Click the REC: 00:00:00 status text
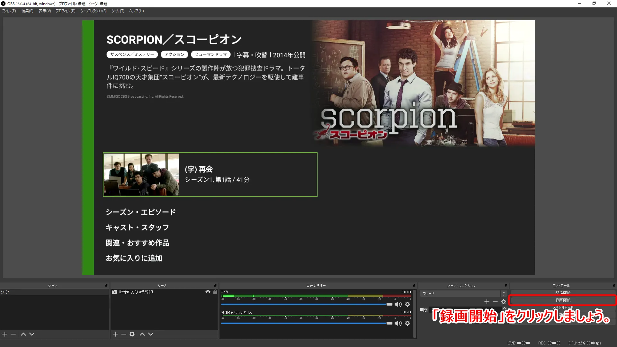Viewport: 617px width, 347px height. coord(549,343)
